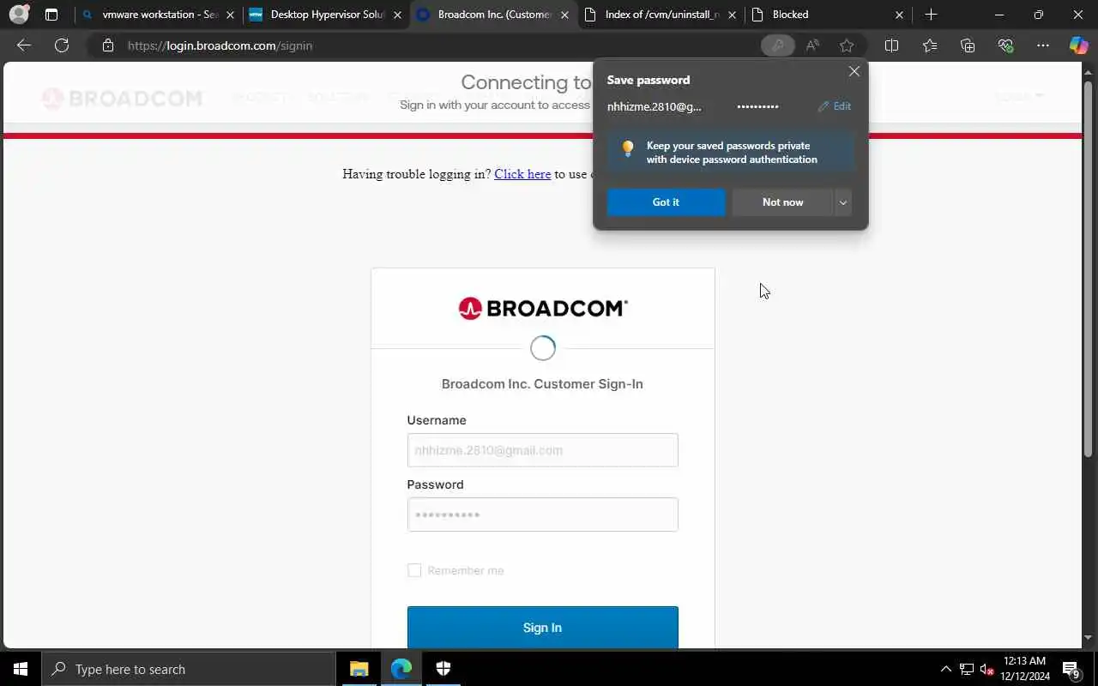Image resolution: width=1098 pixels, height=686 pixels.
Task: Dismiss the Save password popup
Action: click(854, 71)
